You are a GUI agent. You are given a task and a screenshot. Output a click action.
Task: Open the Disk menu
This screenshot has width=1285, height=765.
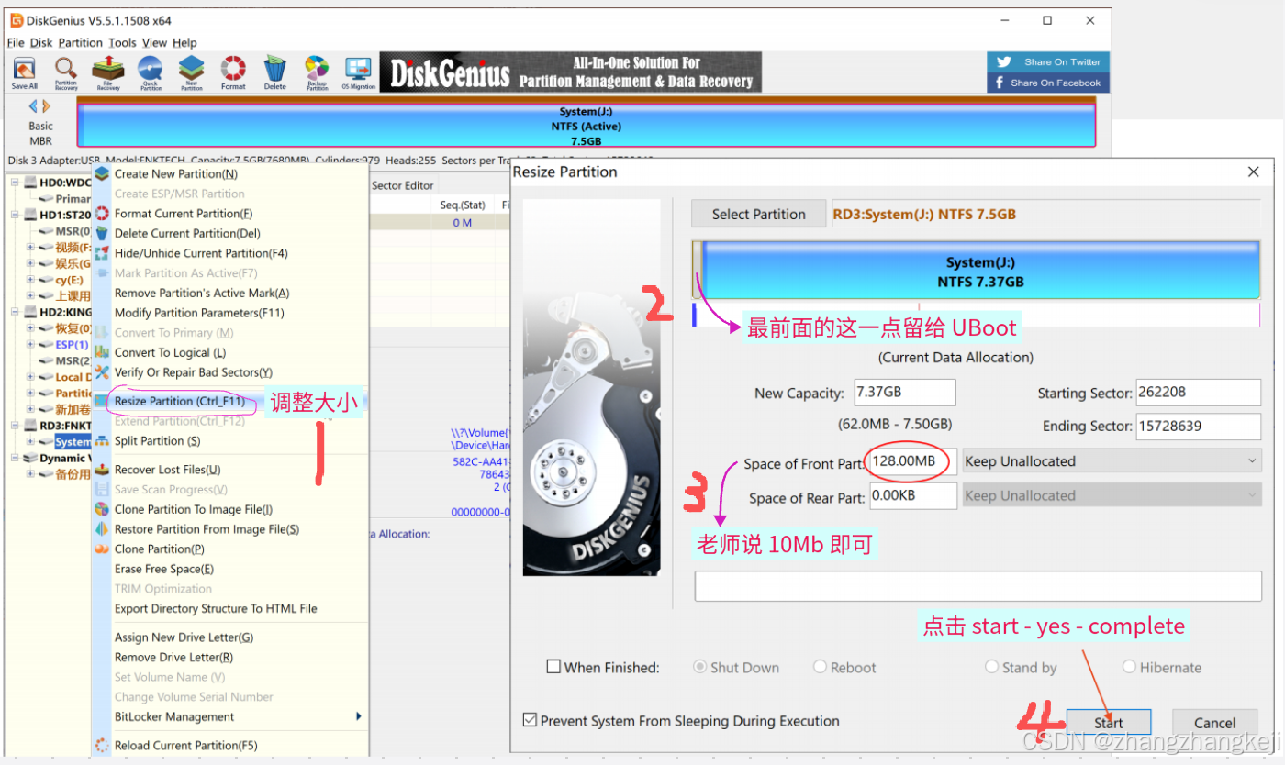pos(41,42)
